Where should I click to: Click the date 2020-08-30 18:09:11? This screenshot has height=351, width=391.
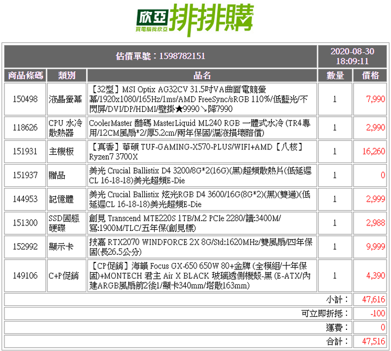tap(352, 56)
